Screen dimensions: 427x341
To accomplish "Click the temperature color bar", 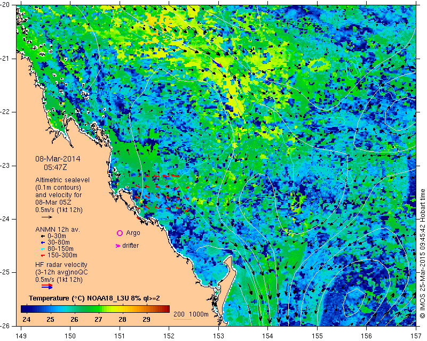I will (x=95, y=309).
